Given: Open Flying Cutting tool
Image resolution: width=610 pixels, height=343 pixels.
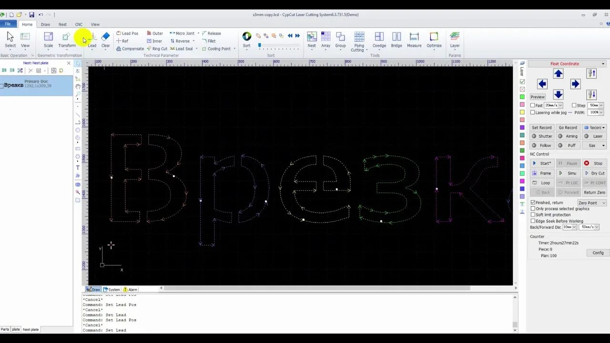Looking at the screenshot, I should pyautogui.click(x=359, y=42).
